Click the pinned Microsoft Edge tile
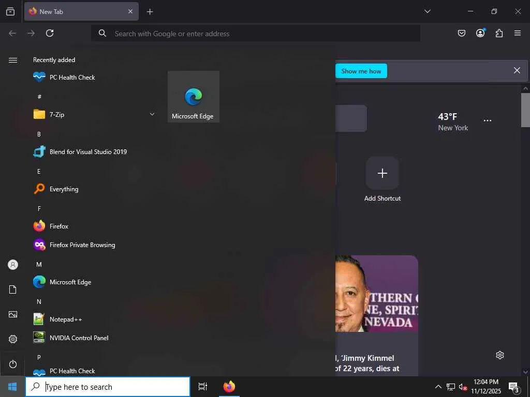Screen dimensions: 530x397 (x=194, y=97)
